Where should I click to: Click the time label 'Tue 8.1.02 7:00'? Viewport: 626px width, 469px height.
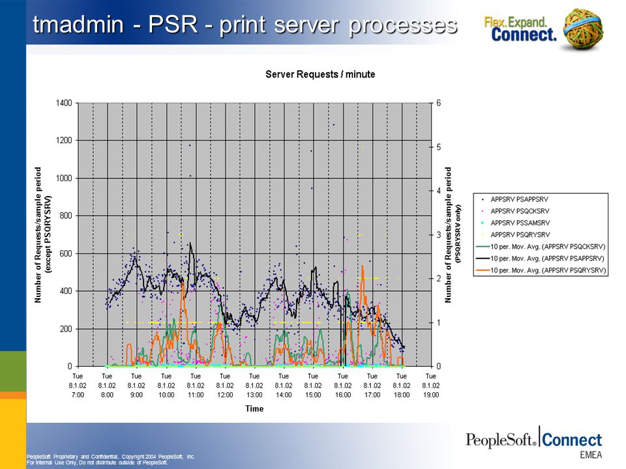point(78,385)
